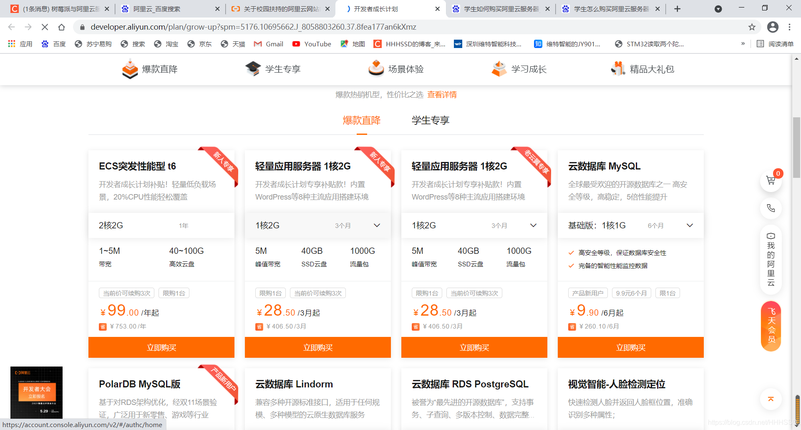Close the 开发者成长计划 tab
This screenshot has height=430, width=801.
437,9
